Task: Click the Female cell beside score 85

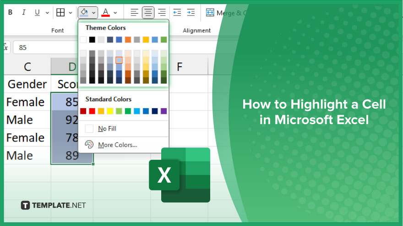Action: [27, 102]
